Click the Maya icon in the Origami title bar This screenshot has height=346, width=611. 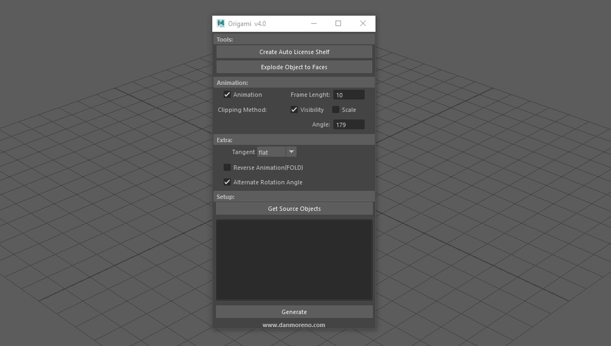(221, 23)
